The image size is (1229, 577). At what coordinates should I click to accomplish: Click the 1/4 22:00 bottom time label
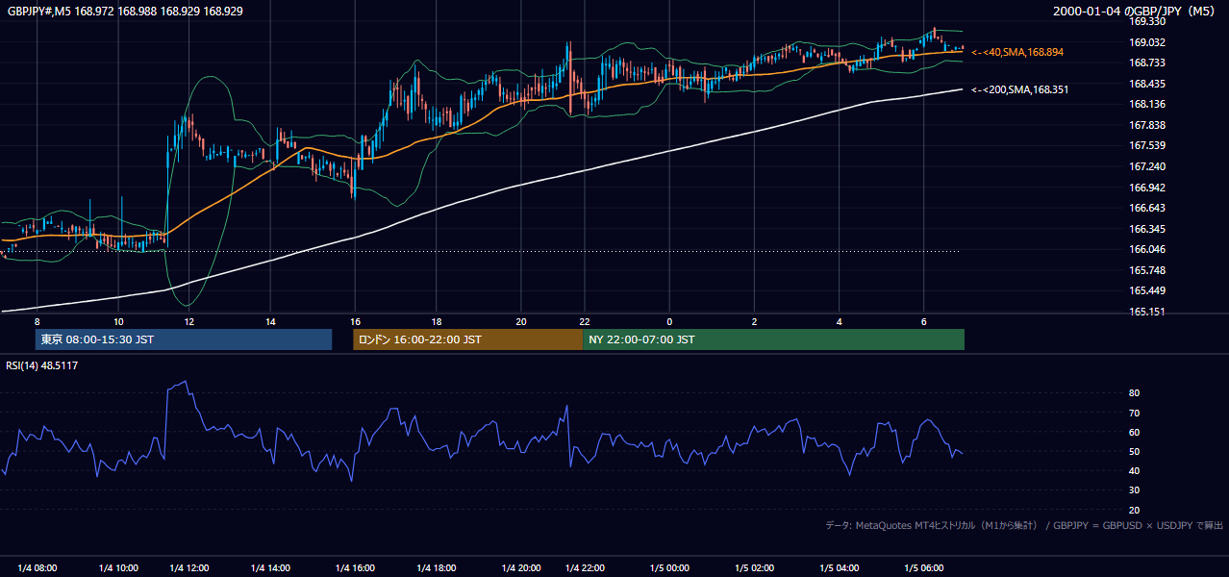584,567
